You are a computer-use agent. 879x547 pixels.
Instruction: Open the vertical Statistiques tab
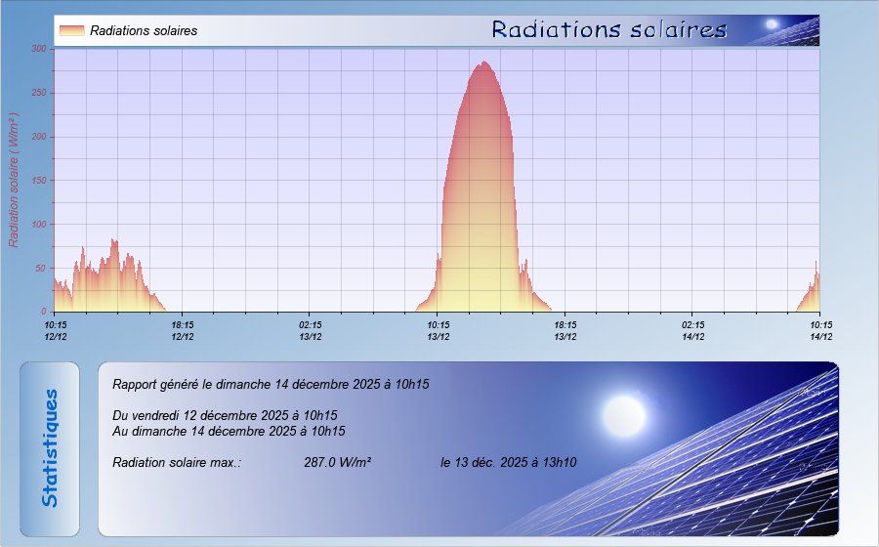[50, 448]
